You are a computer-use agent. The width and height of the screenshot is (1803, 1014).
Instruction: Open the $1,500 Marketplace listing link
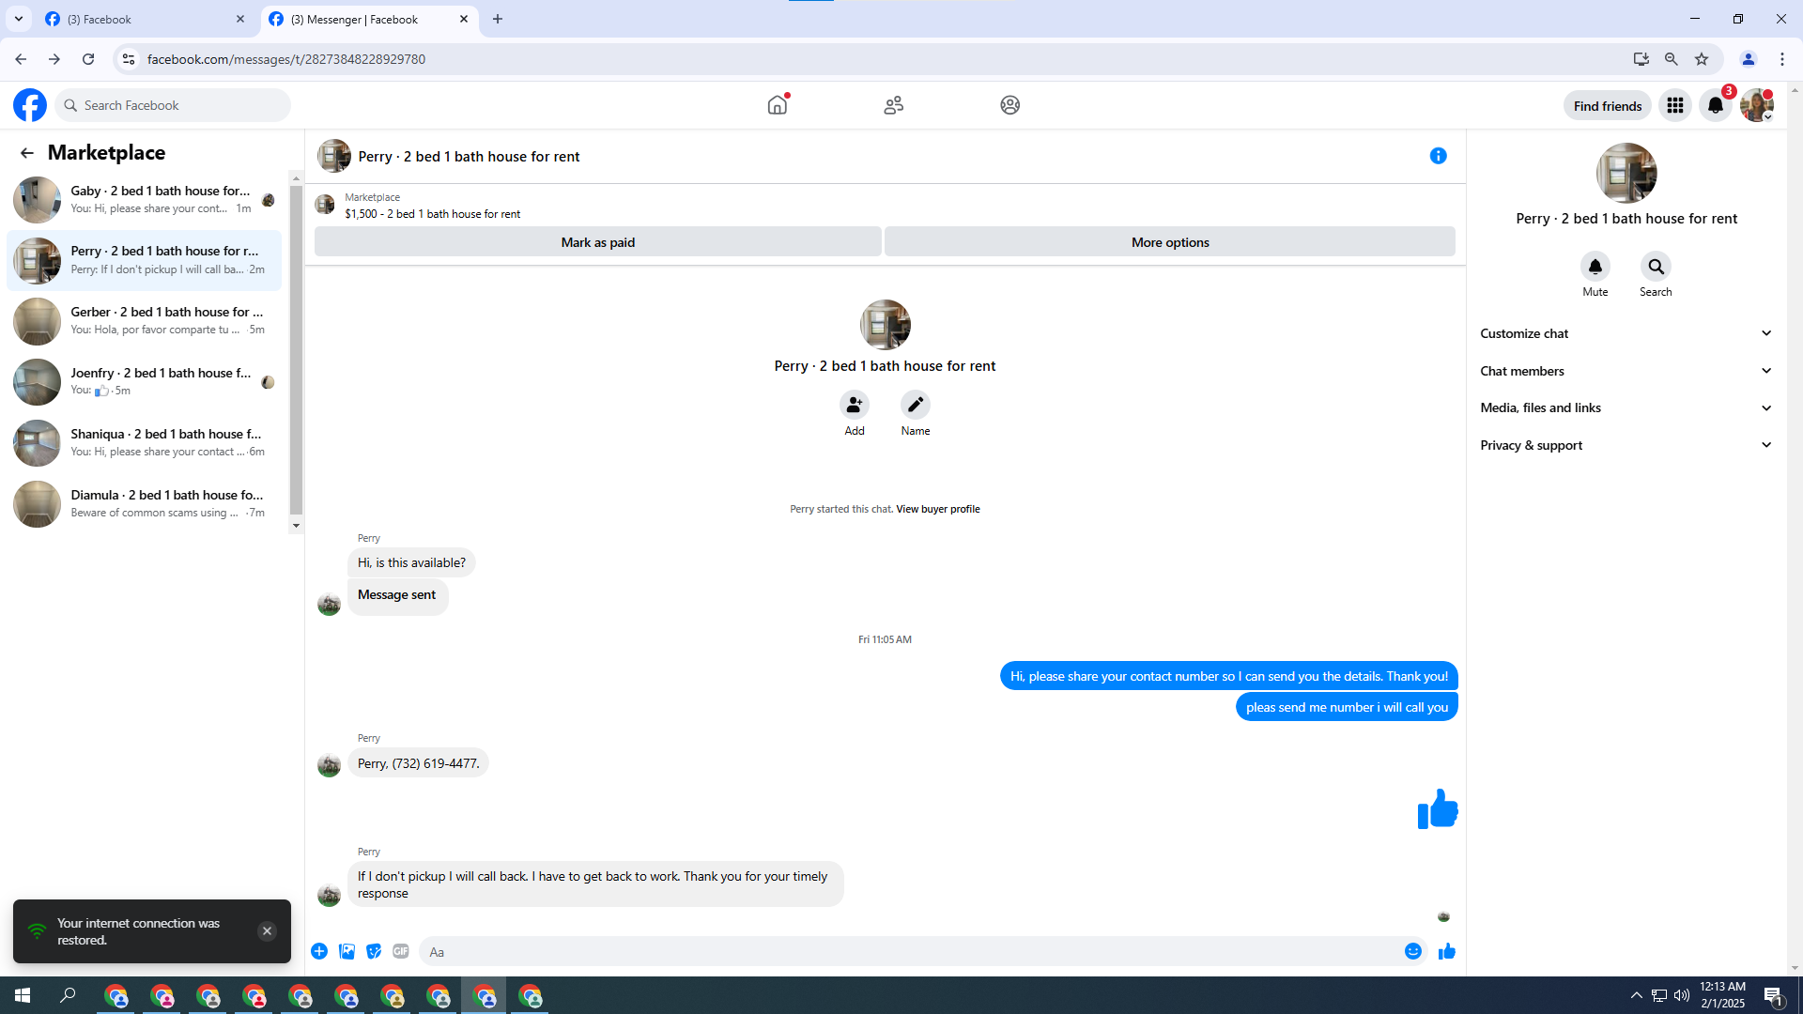tap(432, 214)
